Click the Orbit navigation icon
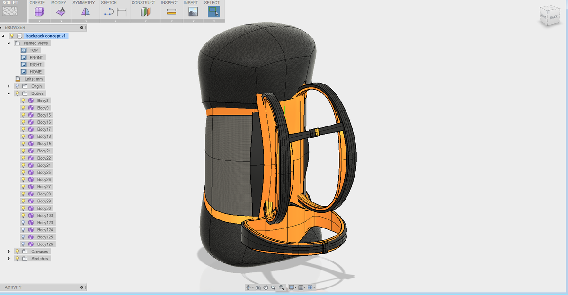 pyautogui.click(x=248, y=287)
